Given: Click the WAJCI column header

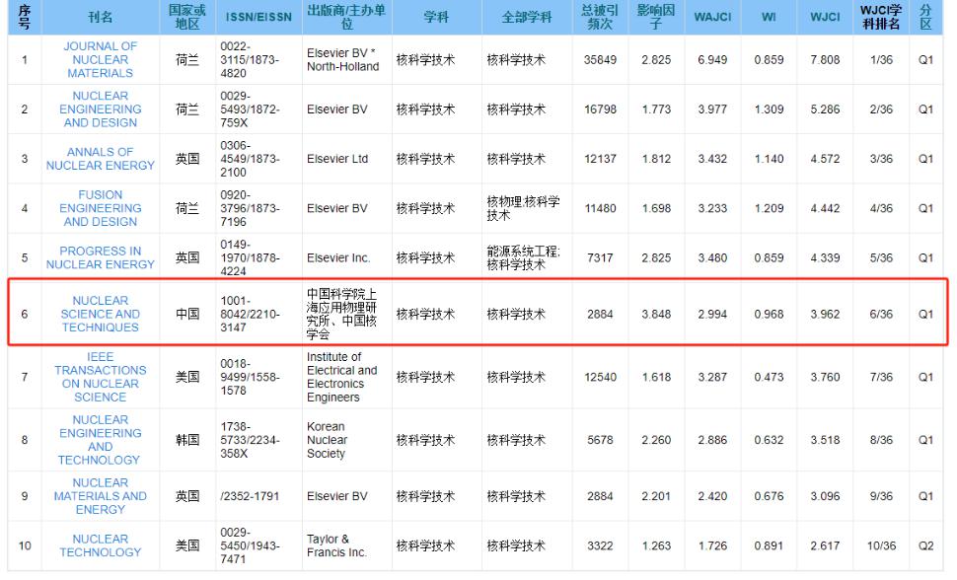Looking at the screenshot, I should [x=711, y=18].
